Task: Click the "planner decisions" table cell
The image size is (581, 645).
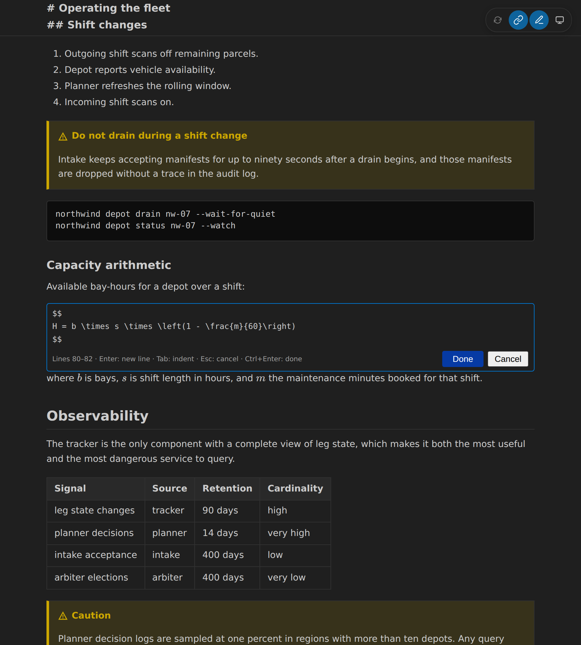Action: pos(96,533)
